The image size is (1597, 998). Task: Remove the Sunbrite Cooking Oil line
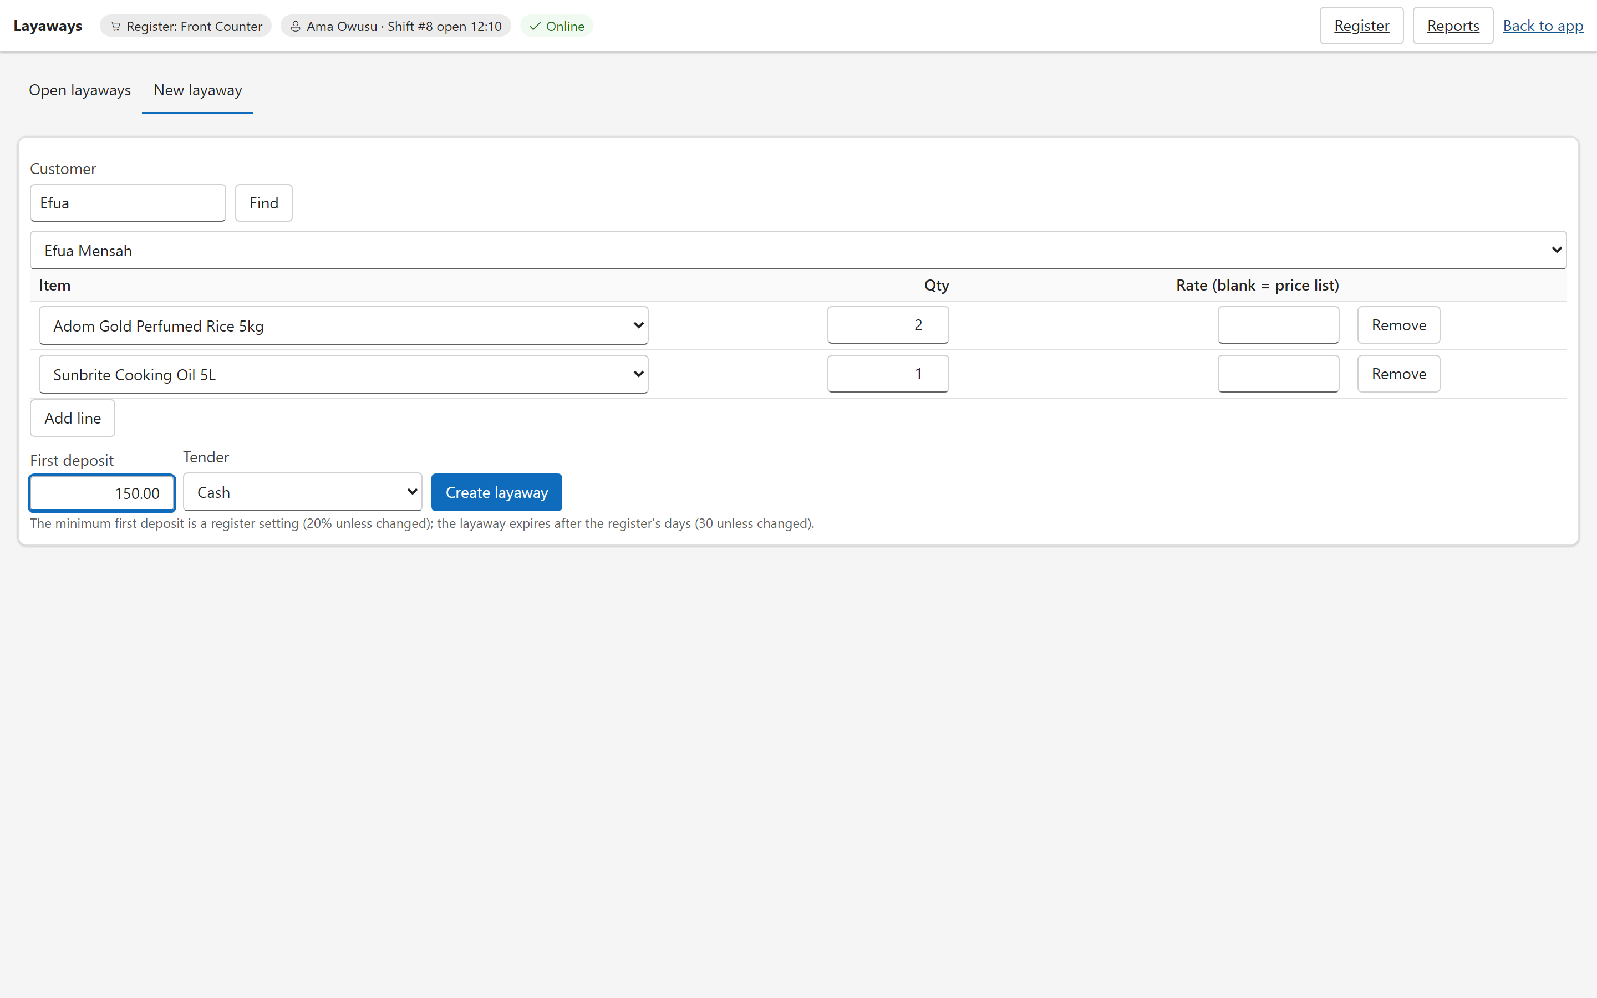pyautogui.click(x=1398, y=374)
